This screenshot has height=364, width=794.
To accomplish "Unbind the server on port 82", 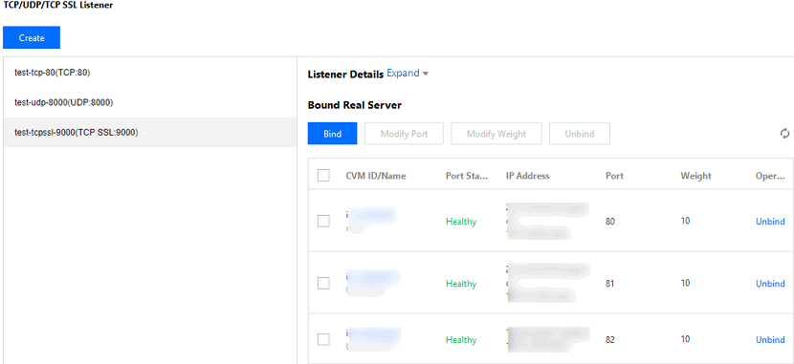I will tap(770, 340).
